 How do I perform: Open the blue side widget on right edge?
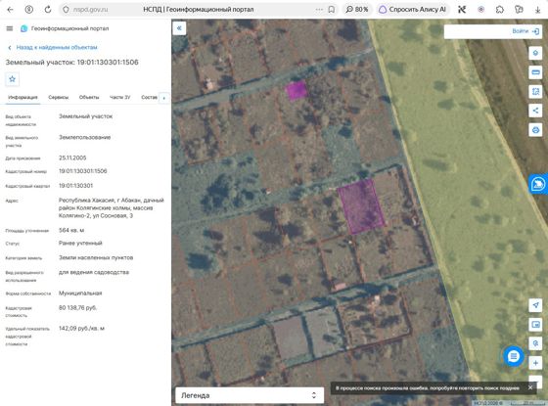[x=538, y=184]
